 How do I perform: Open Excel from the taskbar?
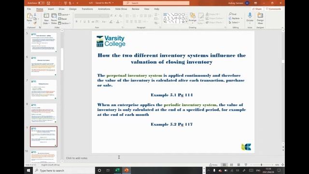click(x=117, y=171)
